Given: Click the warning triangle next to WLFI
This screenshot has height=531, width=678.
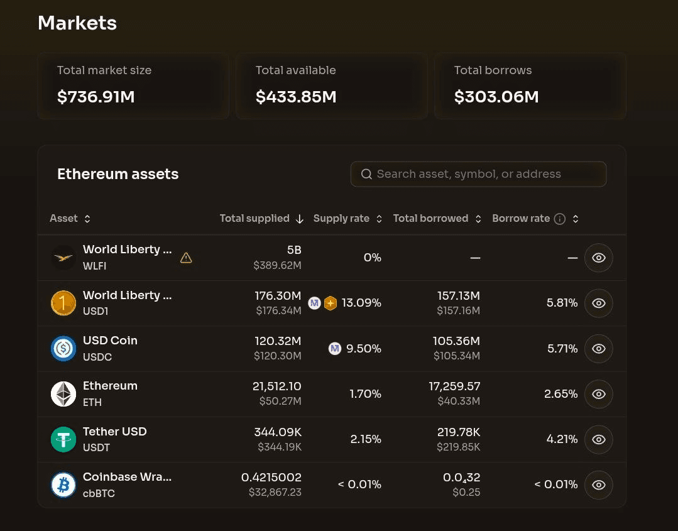Looking at the screenshot, I should [186, 258].
